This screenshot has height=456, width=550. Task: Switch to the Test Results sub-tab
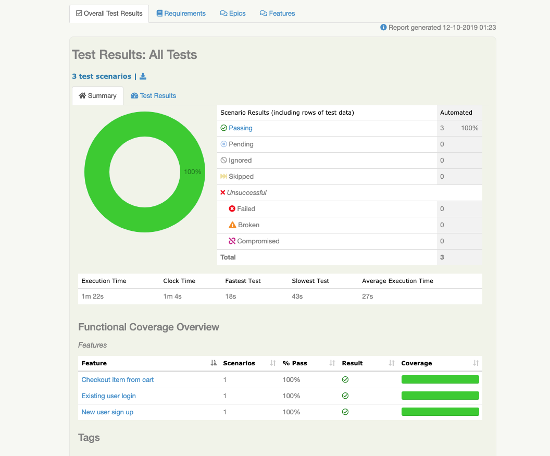153,96
